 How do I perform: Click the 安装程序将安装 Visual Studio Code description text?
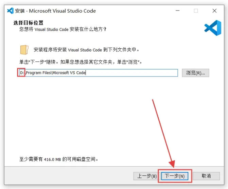86,50
